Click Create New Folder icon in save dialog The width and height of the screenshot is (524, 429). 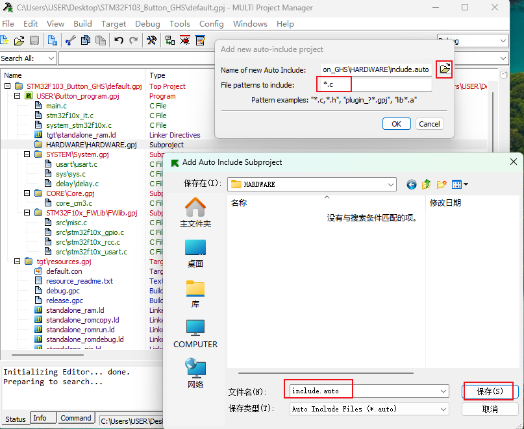tap(442, 184)
